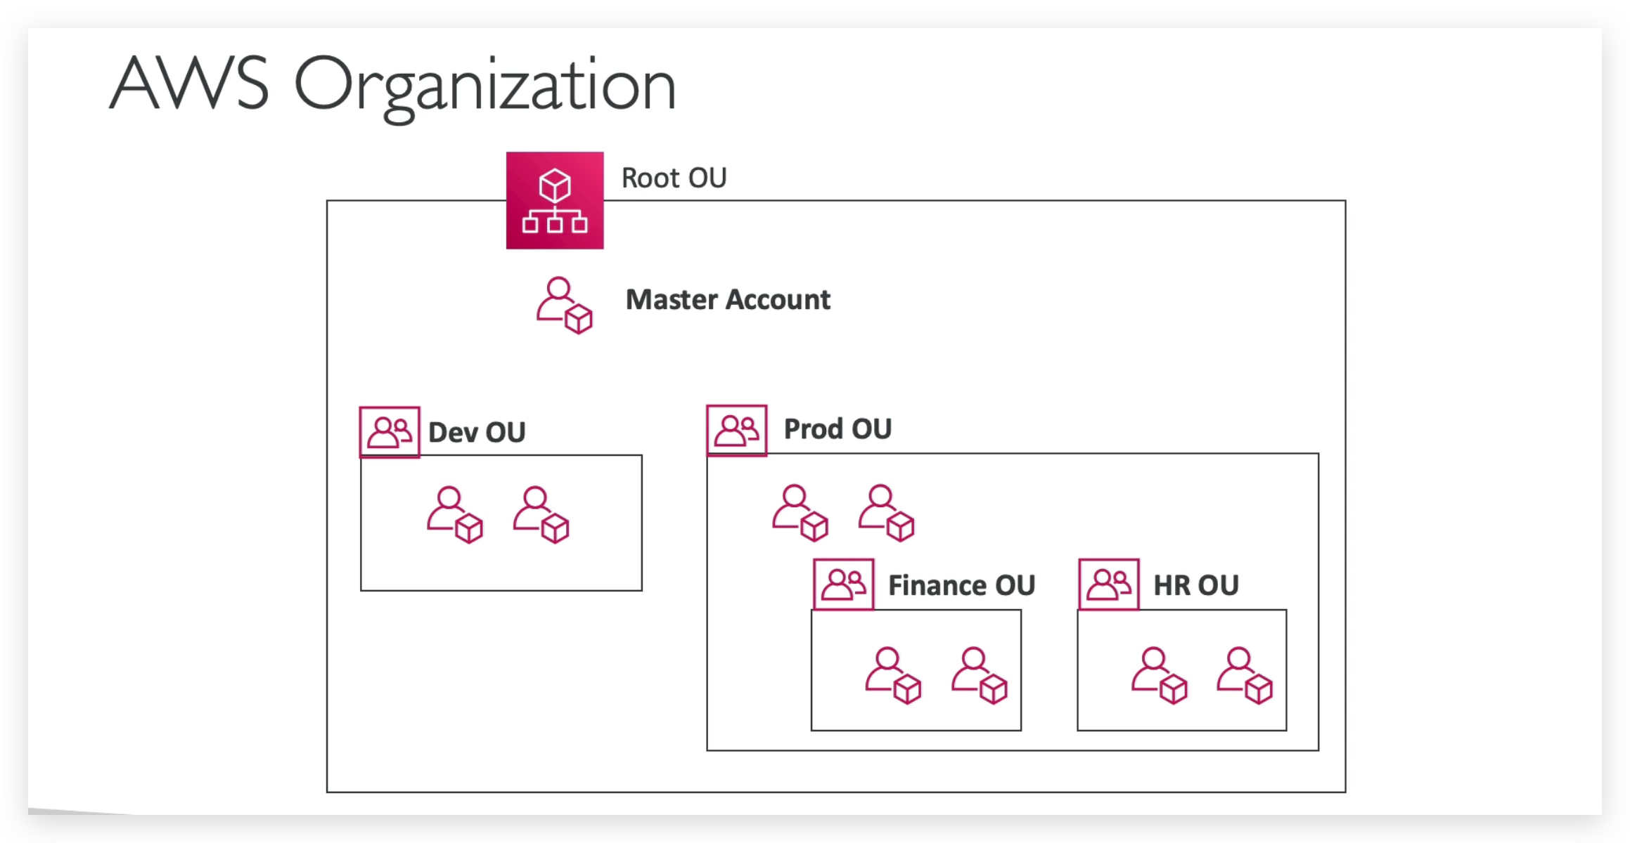Click second account icon in HR OU

(x=1245, y=675)
